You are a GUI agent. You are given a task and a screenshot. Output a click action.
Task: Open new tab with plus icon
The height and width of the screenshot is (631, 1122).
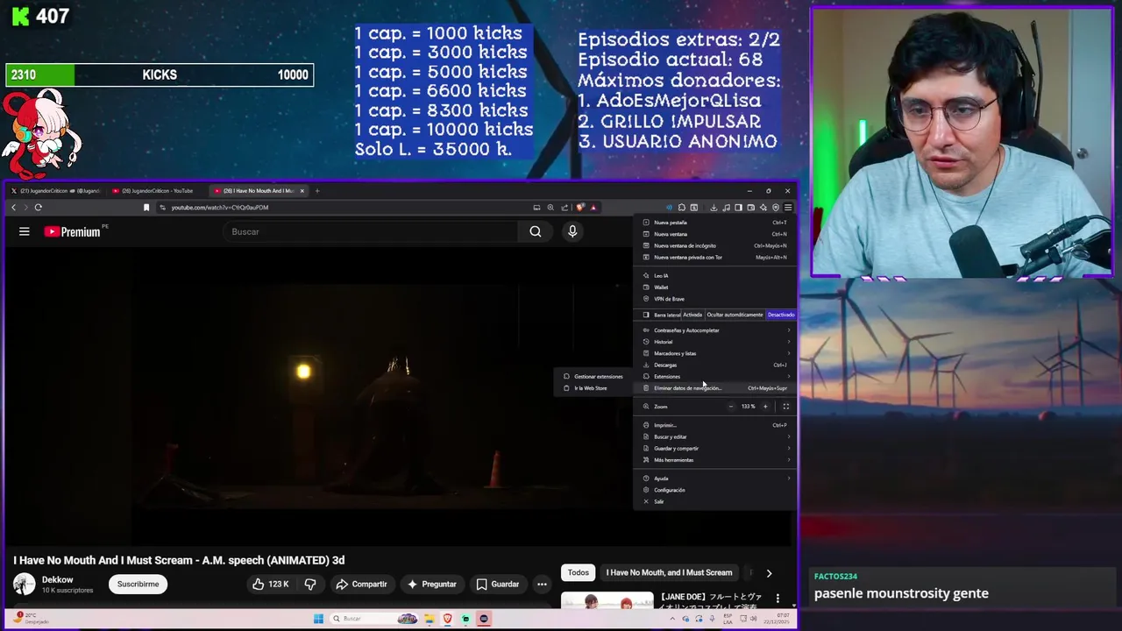[317, 191]
